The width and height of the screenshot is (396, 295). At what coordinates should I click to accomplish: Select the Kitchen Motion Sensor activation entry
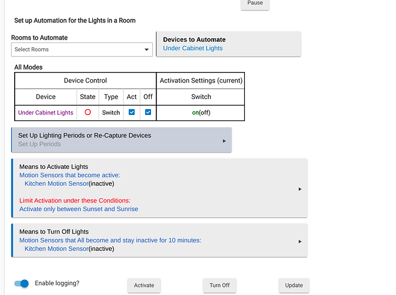coord(69,183)
